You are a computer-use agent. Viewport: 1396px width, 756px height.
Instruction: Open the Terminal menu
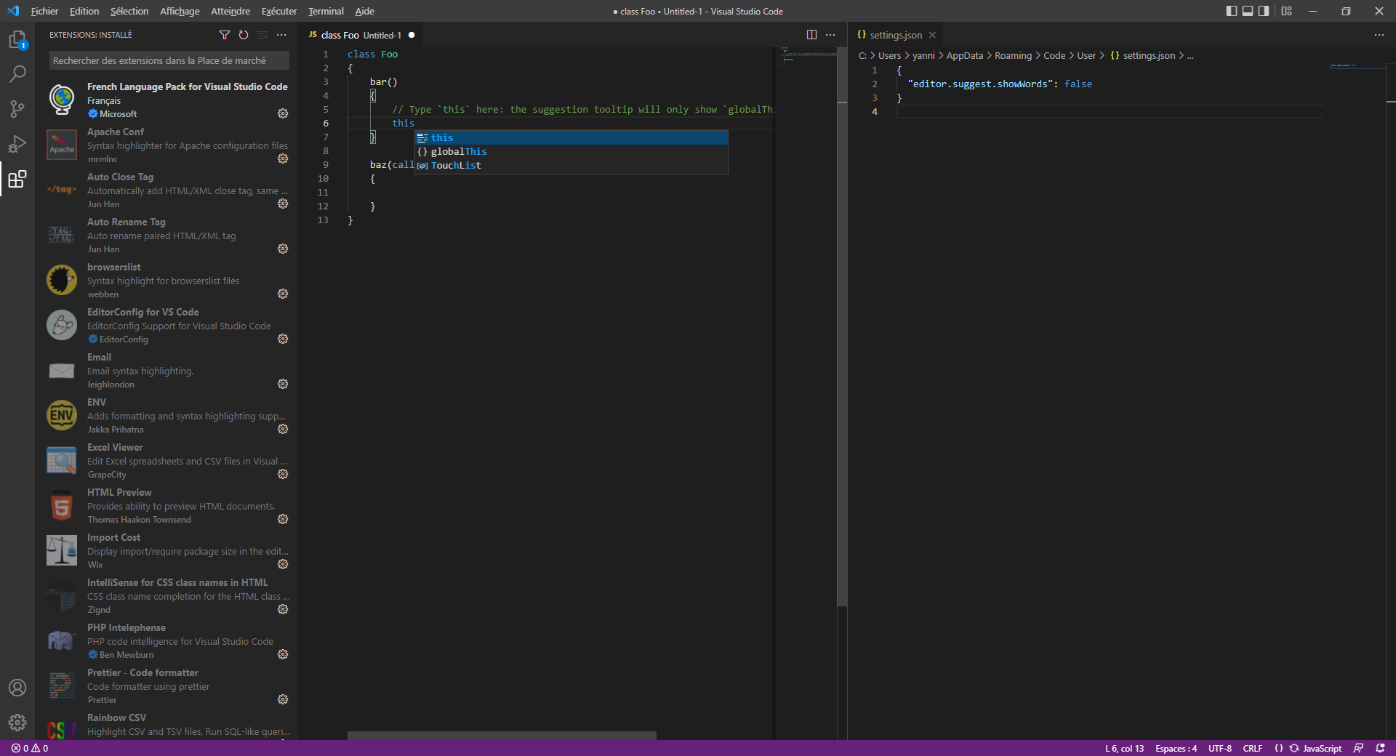click(325, 11)
